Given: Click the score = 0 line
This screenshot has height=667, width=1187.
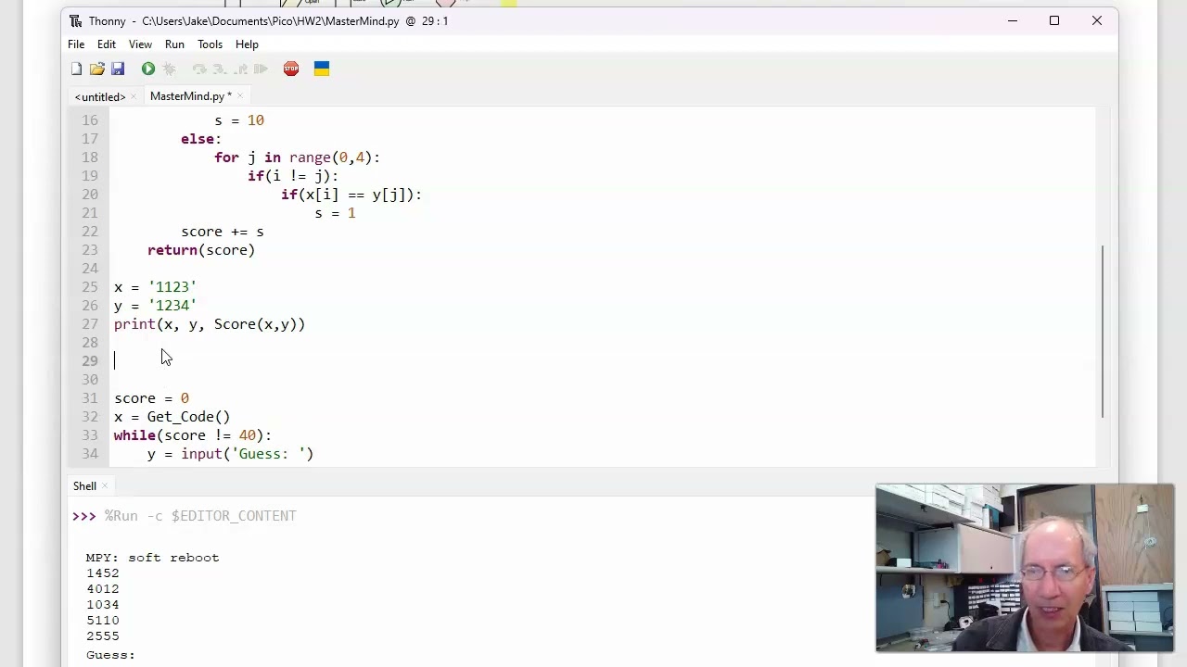Looking at the screenshot, I should 151,398.
